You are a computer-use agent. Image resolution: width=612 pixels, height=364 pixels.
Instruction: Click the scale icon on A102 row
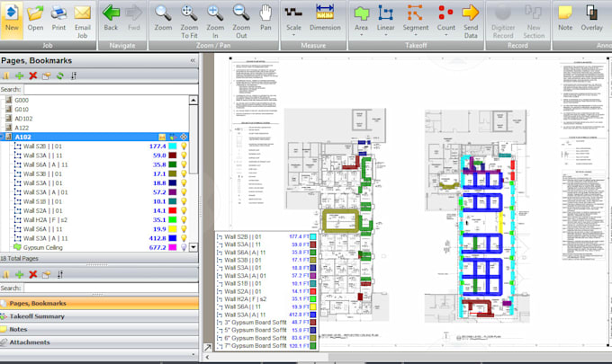click(162, 137)
